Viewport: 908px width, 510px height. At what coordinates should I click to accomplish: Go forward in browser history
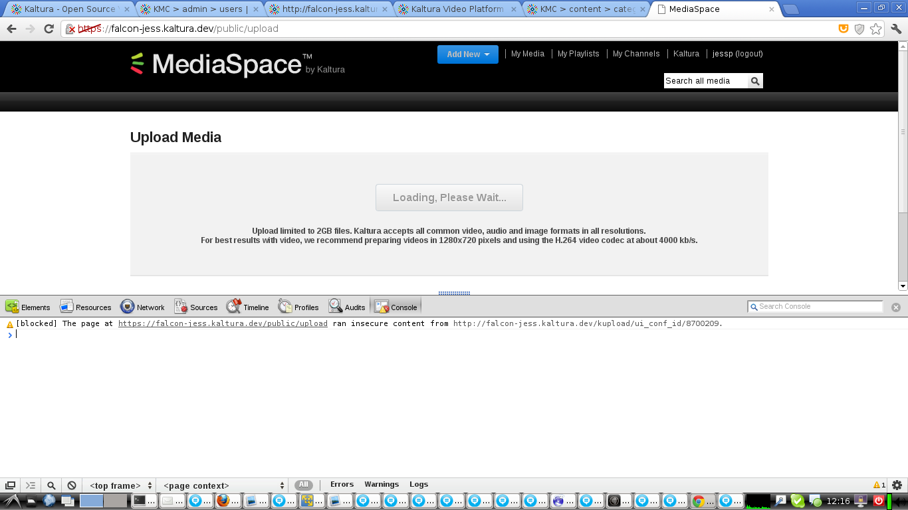(30, 29)
